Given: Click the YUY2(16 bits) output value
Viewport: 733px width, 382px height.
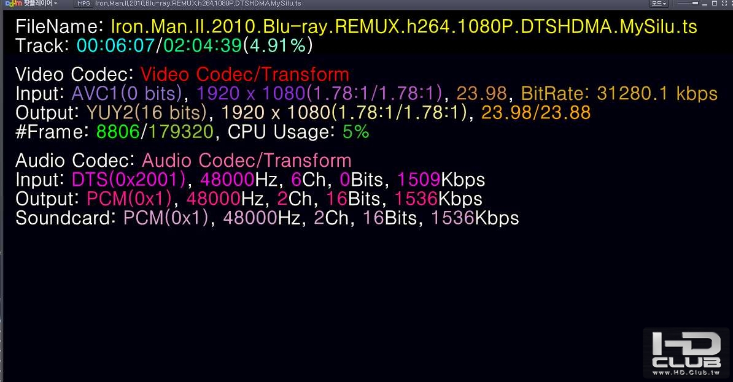Looking at the screenshot, I should coord(147,113).
